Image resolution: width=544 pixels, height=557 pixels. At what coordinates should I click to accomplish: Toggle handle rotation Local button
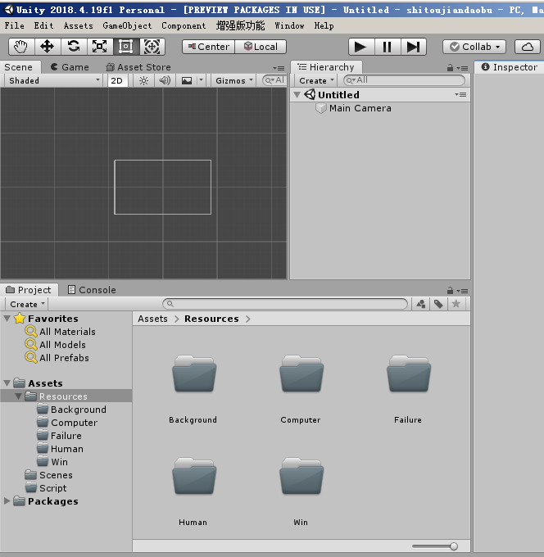tap(261, 47)
